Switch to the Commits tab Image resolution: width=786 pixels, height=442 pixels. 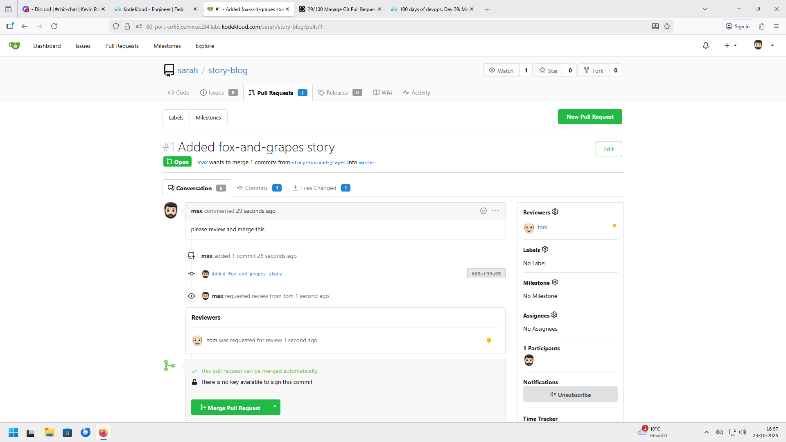[256, 188]
